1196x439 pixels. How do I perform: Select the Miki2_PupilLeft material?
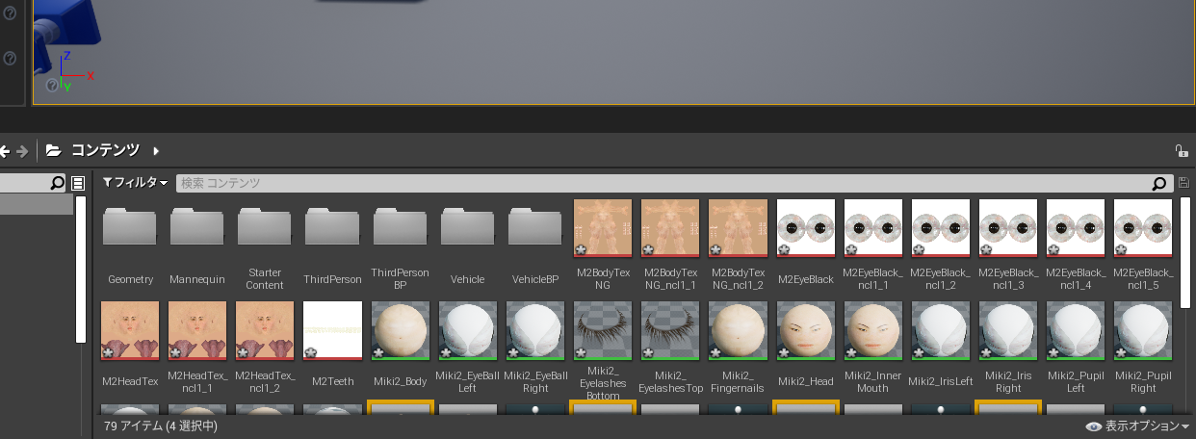pos(1075,330)
